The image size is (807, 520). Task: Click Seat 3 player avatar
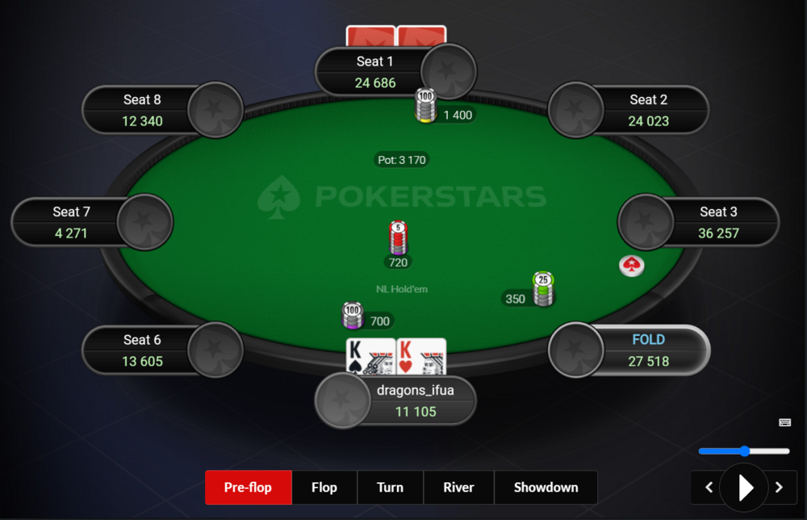tap(646, 222)
